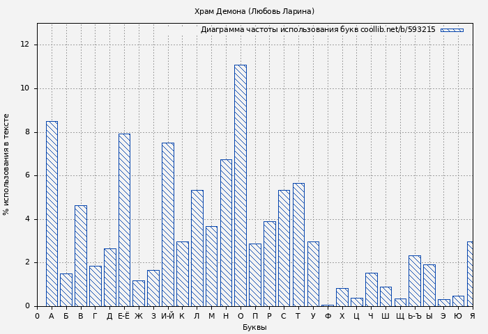Click the bar above И-Й
Screen dimensions: 488x334
[167, 224]
